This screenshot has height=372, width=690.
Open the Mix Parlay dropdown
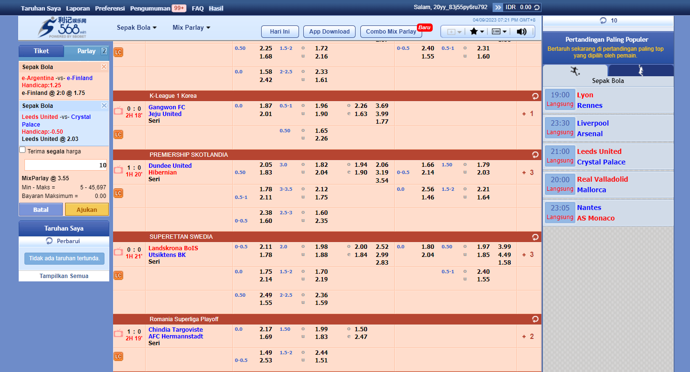coord(191,28)
